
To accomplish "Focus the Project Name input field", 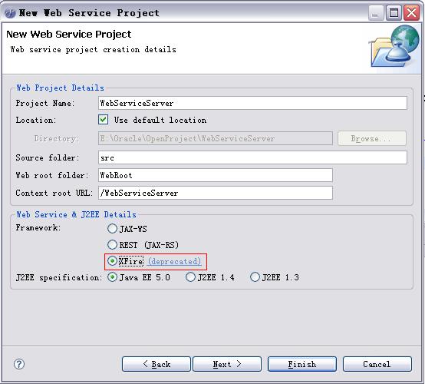I will point(252,103).
